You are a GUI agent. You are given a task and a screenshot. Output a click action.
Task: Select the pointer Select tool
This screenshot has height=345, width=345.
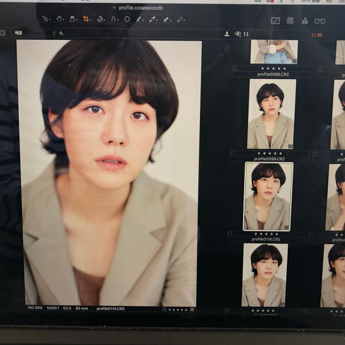(x=46, y=19)
